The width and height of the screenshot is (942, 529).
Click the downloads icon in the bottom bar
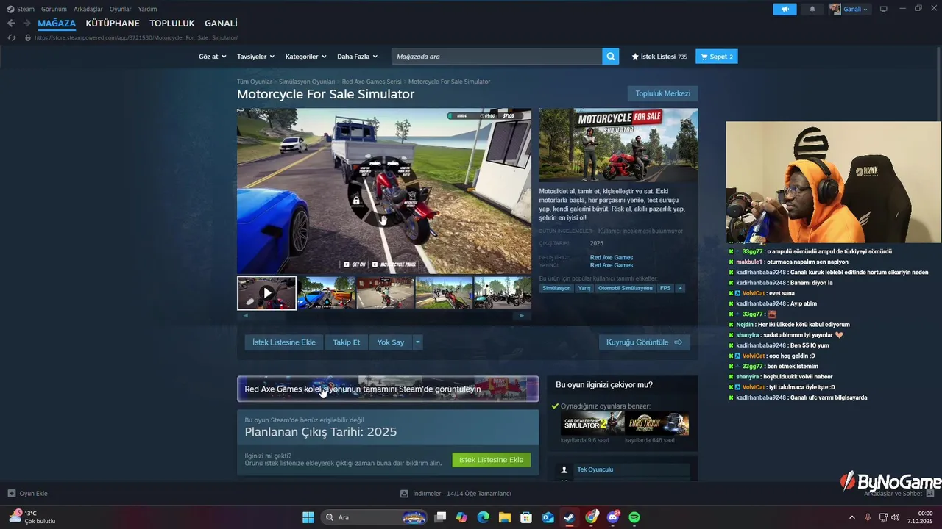(x=404, y=494)
